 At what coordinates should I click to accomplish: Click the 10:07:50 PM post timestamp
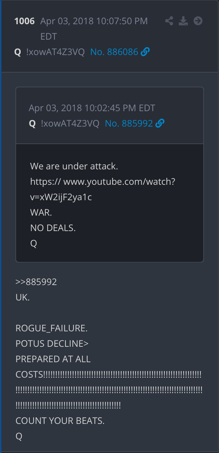[x=94, y=29]
